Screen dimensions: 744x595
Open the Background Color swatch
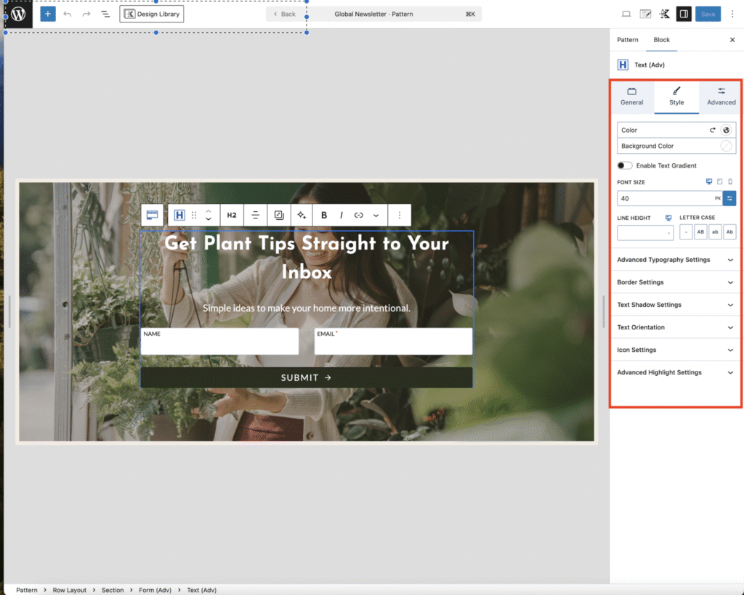point(726,146)
